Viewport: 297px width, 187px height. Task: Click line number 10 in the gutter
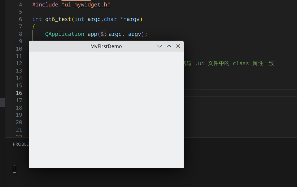tap(19, 49)
